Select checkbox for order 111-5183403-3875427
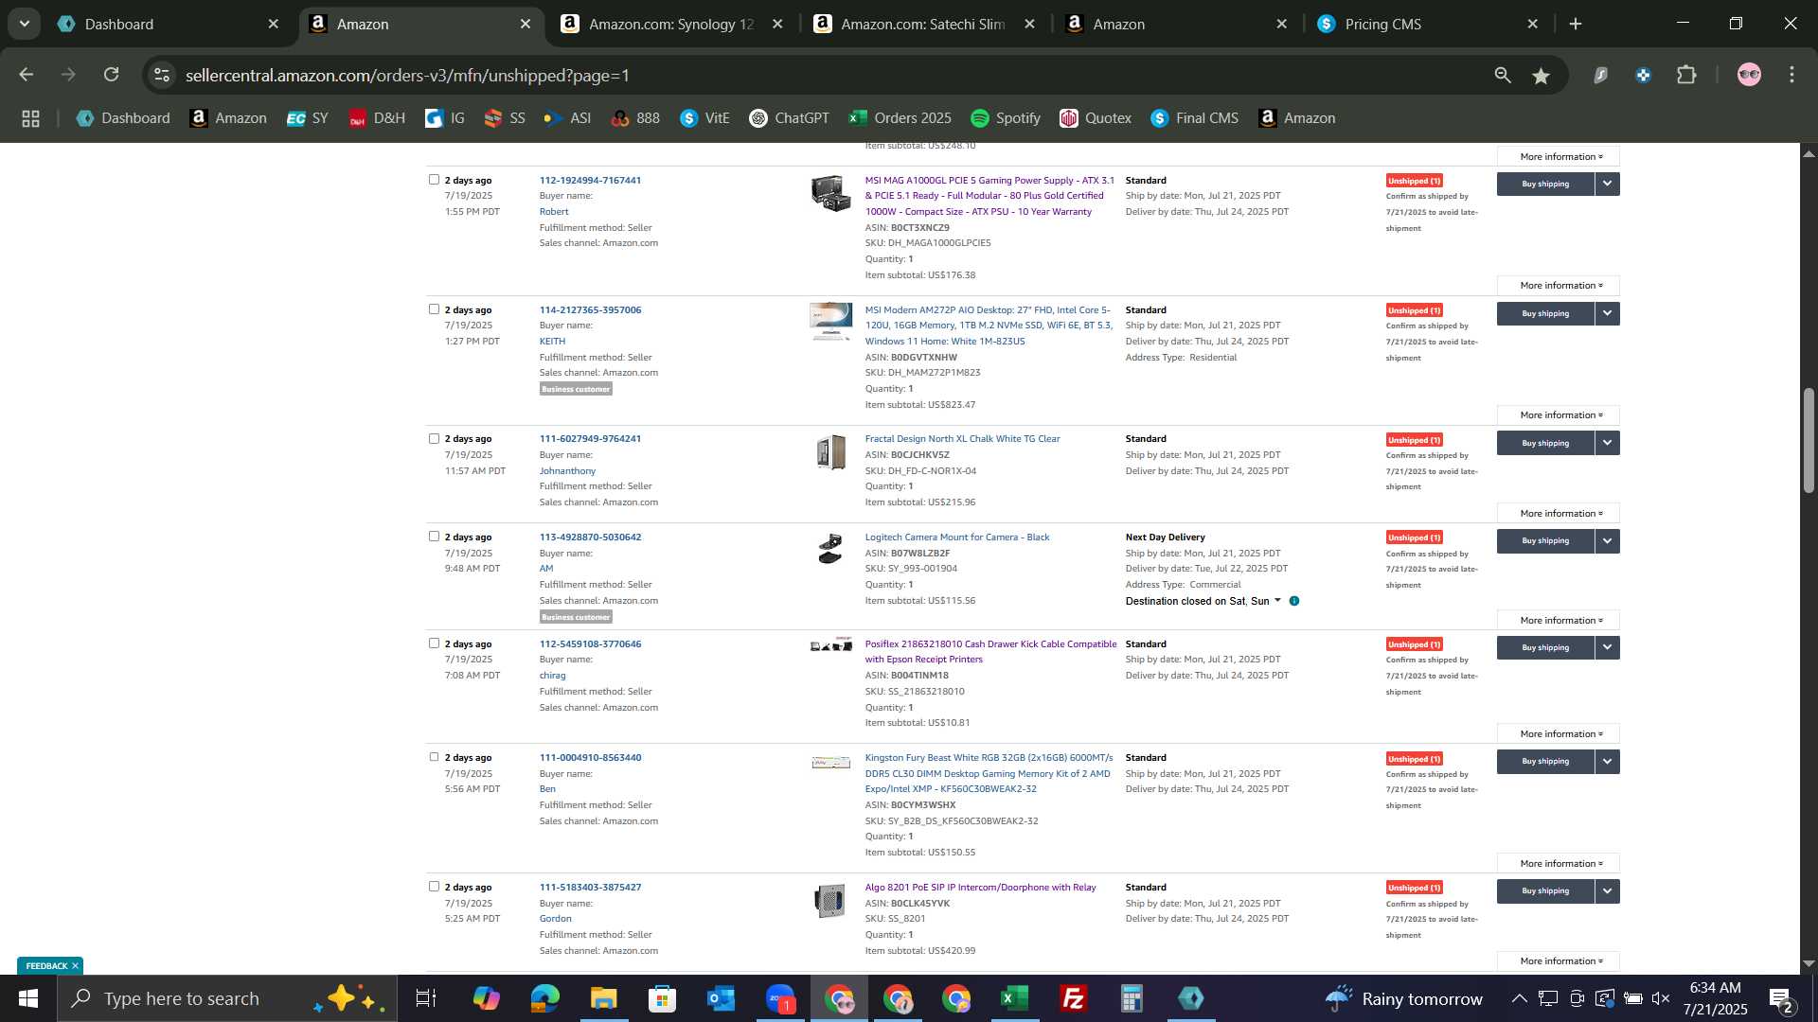1818x1022 pixels. pyautogui.click(x=434, y=886)
